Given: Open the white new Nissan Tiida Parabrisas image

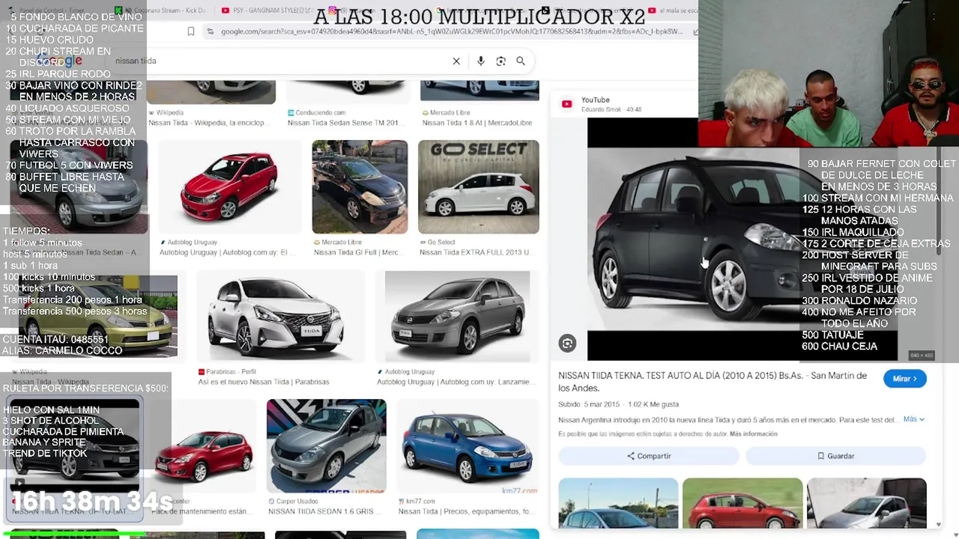Looking at the screenshot, I should tap(280, 316).
